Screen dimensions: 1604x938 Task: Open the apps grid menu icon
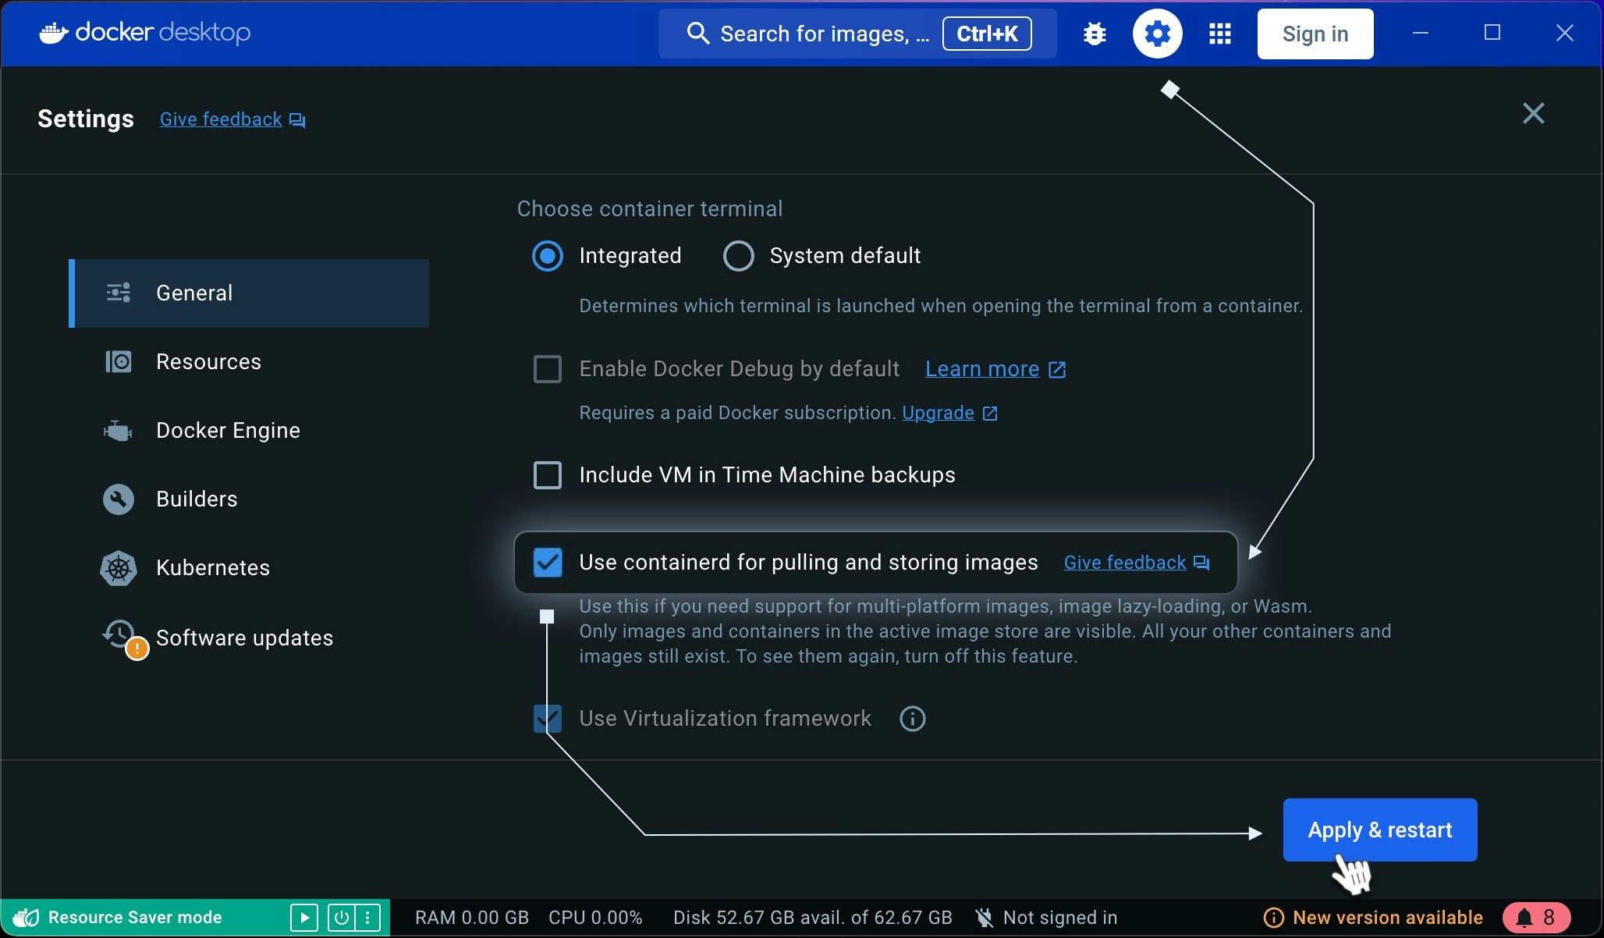1219,34
